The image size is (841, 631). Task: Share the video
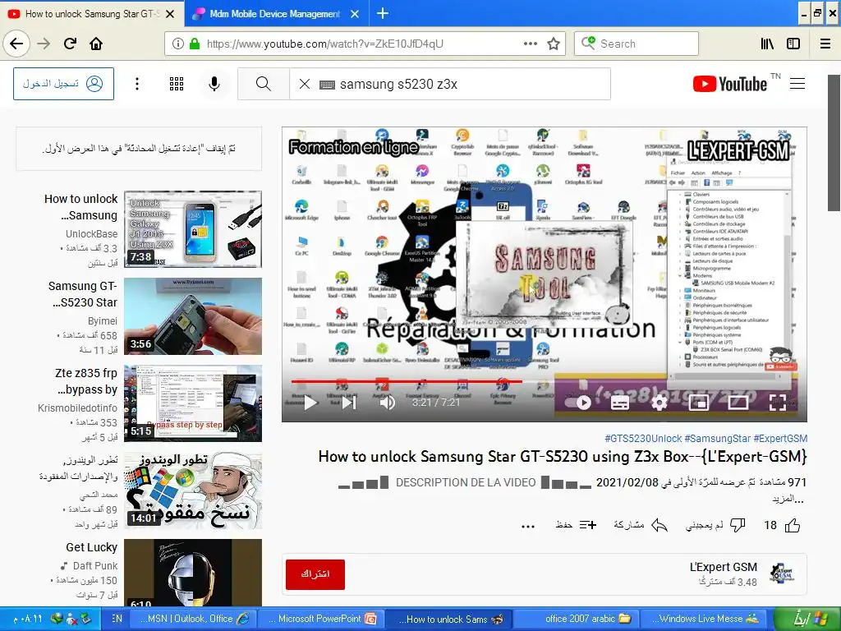pos(641,525)
